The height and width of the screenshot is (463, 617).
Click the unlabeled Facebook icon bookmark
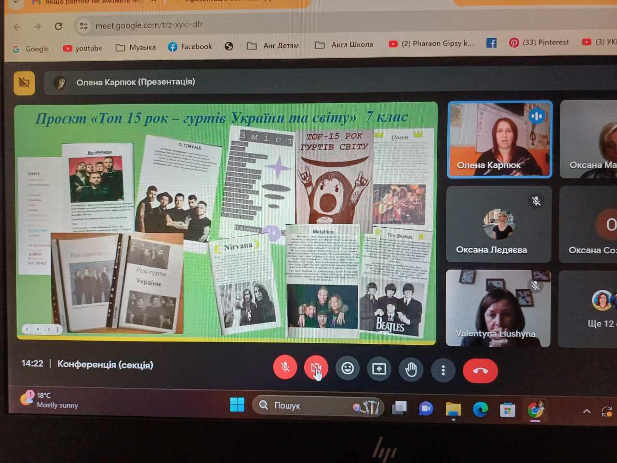[491, 43]
